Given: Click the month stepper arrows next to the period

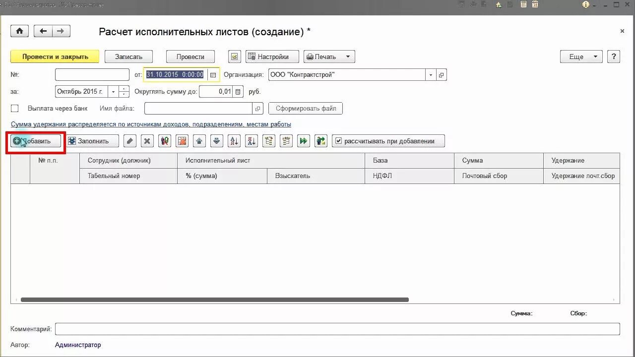Looking at the screenshot, I should pyautogui.click(x=125, y=92).
